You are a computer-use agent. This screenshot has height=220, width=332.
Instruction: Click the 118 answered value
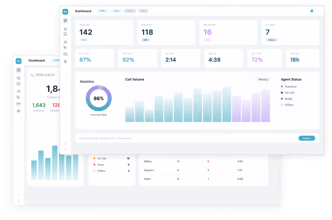coord(147,32)
